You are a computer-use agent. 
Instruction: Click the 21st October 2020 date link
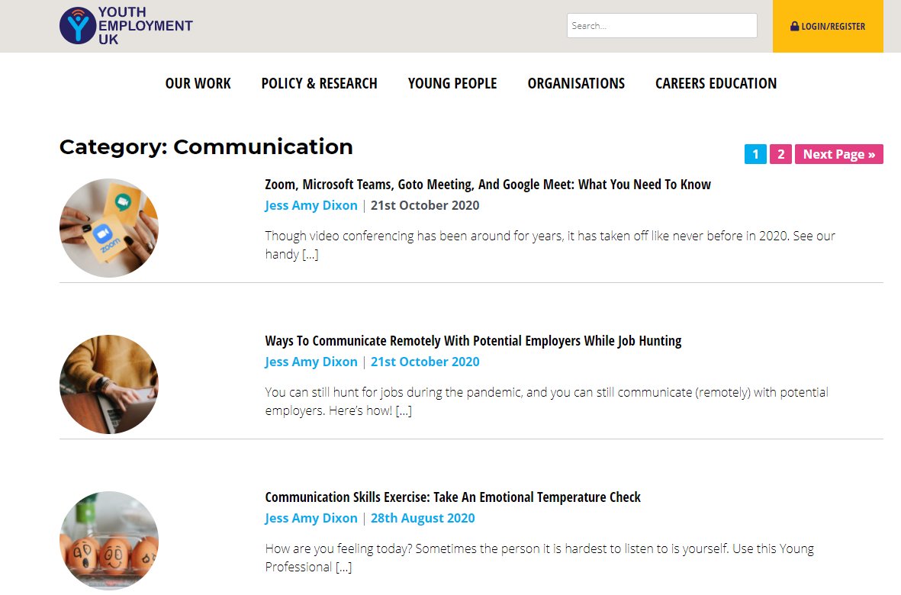[x=424, y=204]
